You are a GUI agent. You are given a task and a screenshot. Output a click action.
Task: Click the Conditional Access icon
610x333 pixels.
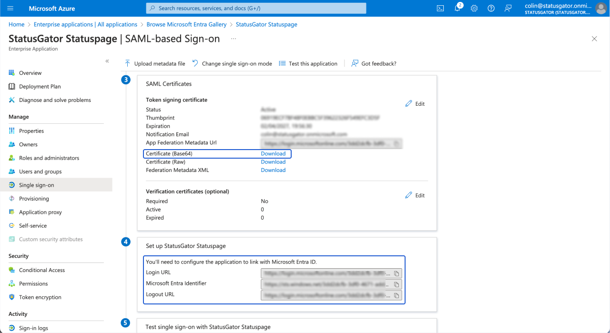(x=12, y=270)
